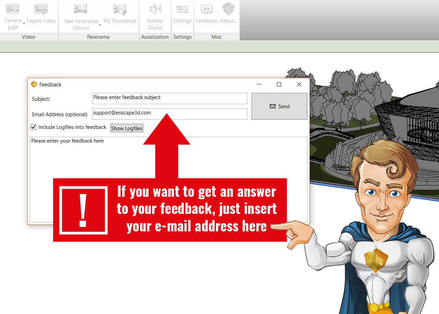Expand the Take Panorama dropdown arrow
The height and width of the screenshot is (314, 439).
coord(100,25)
